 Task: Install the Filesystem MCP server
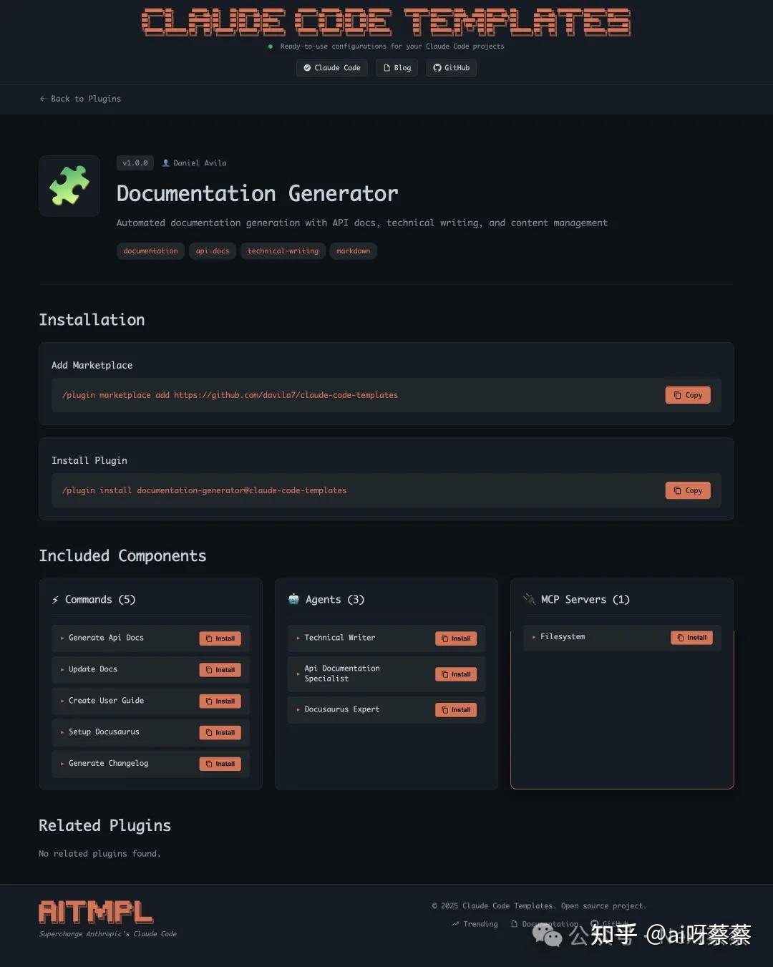point(691,638)
